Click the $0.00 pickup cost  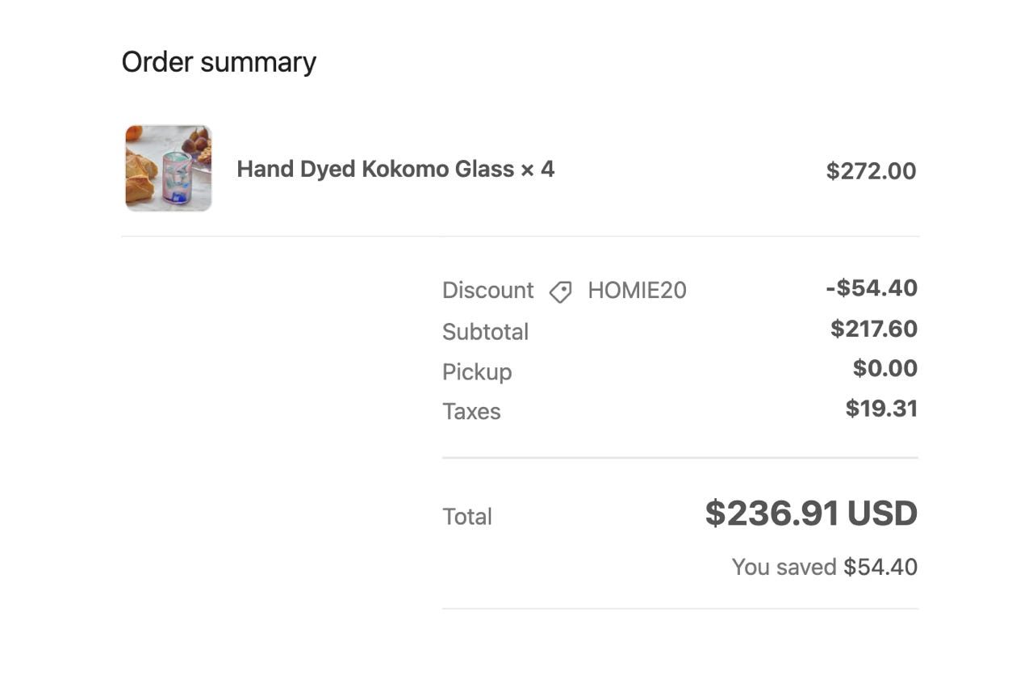(x=885, y=368)
